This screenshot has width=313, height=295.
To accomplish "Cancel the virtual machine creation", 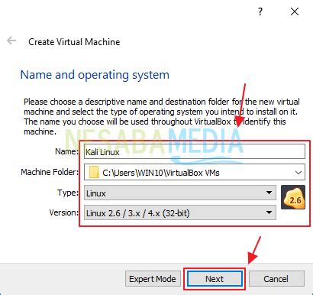I will [276, 279].
